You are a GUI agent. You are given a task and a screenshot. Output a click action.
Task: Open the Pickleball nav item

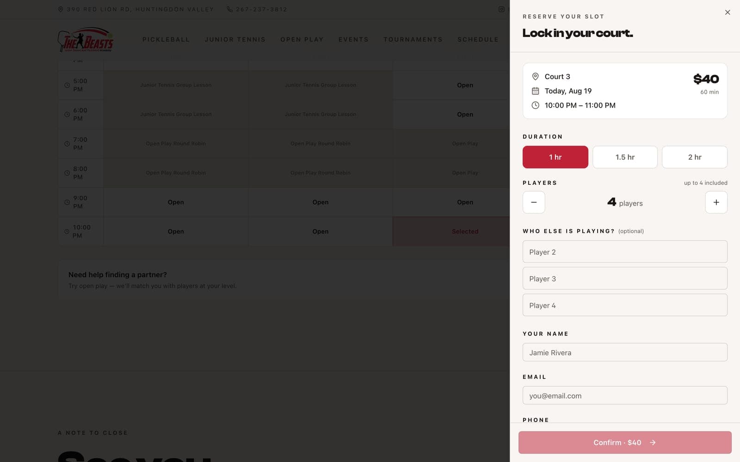(166, 39)
